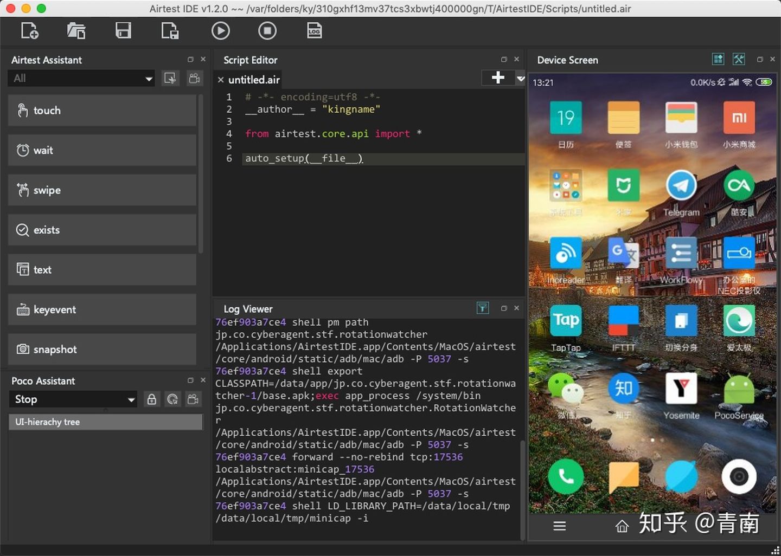This screenshot has width=781, height=556.
Task: Click the Save As toolbar icon
Action: click(170, 31)
